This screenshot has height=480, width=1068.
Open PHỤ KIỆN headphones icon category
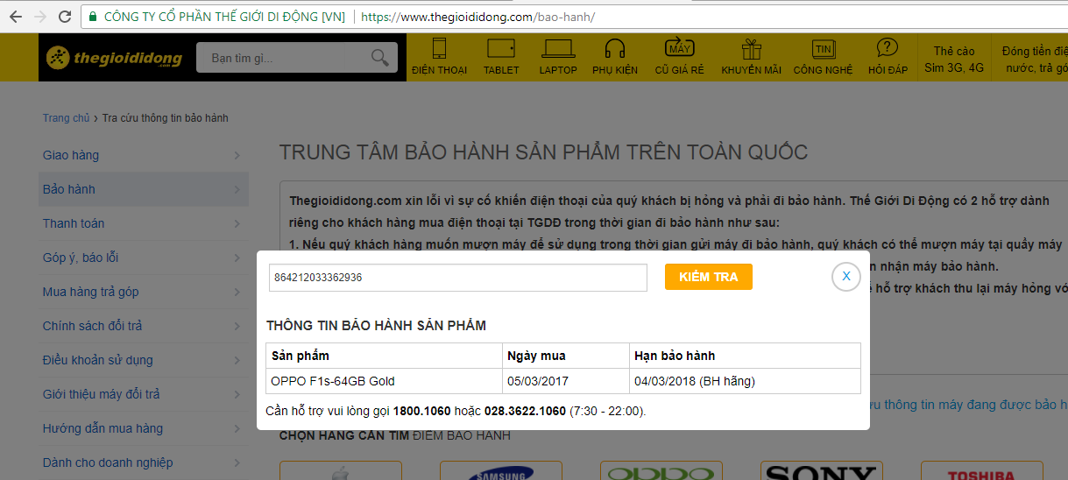pyautogui.click(x=615, y=57)
